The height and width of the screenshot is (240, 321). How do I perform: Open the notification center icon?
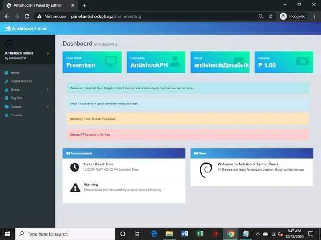(x=311, y=234)
